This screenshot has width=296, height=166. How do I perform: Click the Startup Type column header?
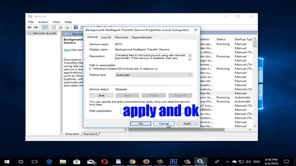pyautogui.click(x=243, y=39)
